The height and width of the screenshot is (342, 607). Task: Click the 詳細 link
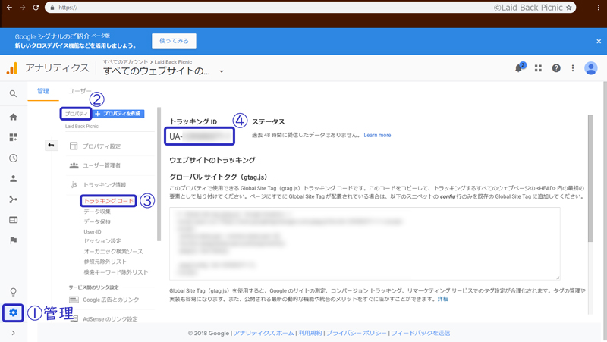443,299
